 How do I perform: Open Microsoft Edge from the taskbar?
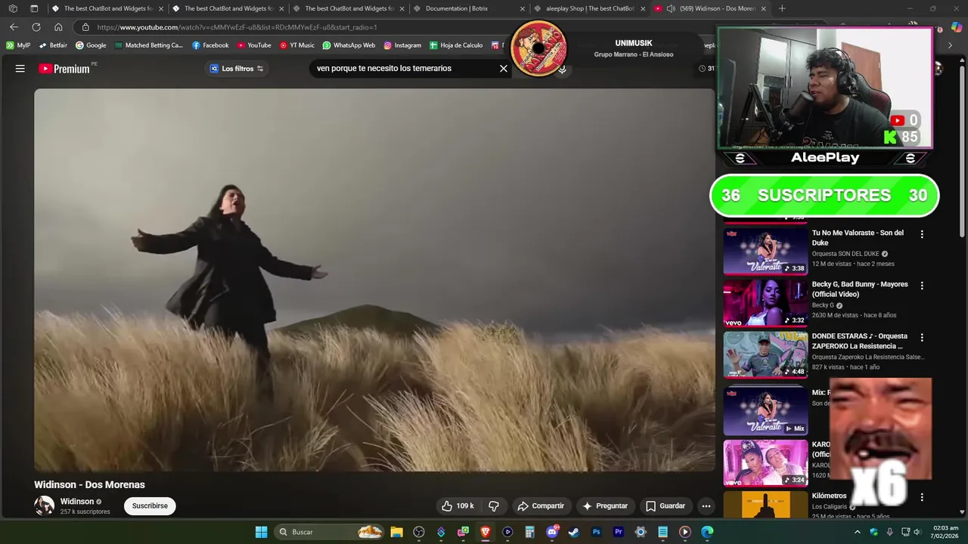(x=707, y=532)
